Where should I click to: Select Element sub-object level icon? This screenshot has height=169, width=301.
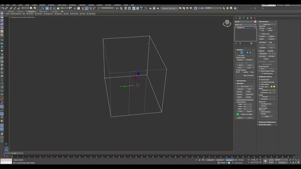250,53
